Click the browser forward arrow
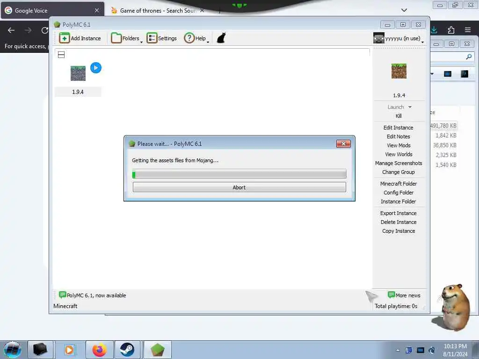The height and width of the screenshot is (359, 479). click(28, 30)
